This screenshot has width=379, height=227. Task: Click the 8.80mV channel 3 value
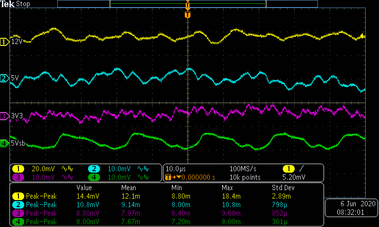(x=88, y=213)
